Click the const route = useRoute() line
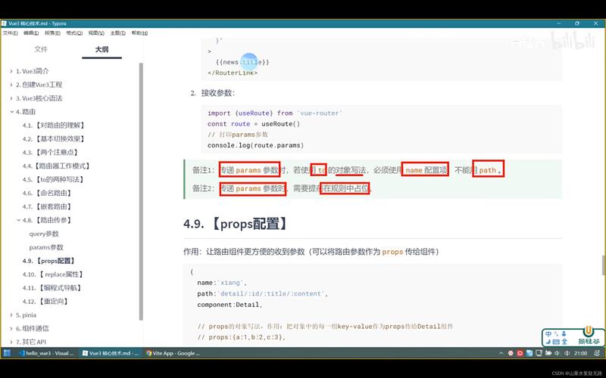This screenshot has width=606, height=378. [254, 124]
